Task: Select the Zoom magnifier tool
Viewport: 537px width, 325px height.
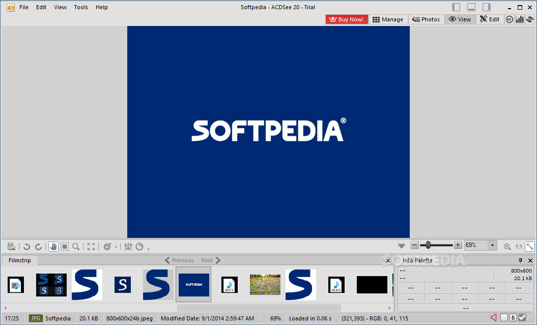Action: pyautogui.click(x=76, y=246)
